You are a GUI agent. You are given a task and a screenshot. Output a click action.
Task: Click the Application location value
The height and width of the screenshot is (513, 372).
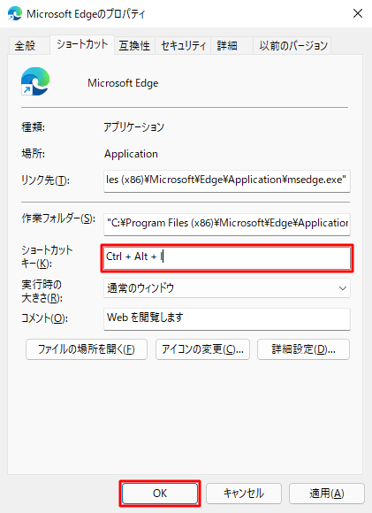[131, 154]
